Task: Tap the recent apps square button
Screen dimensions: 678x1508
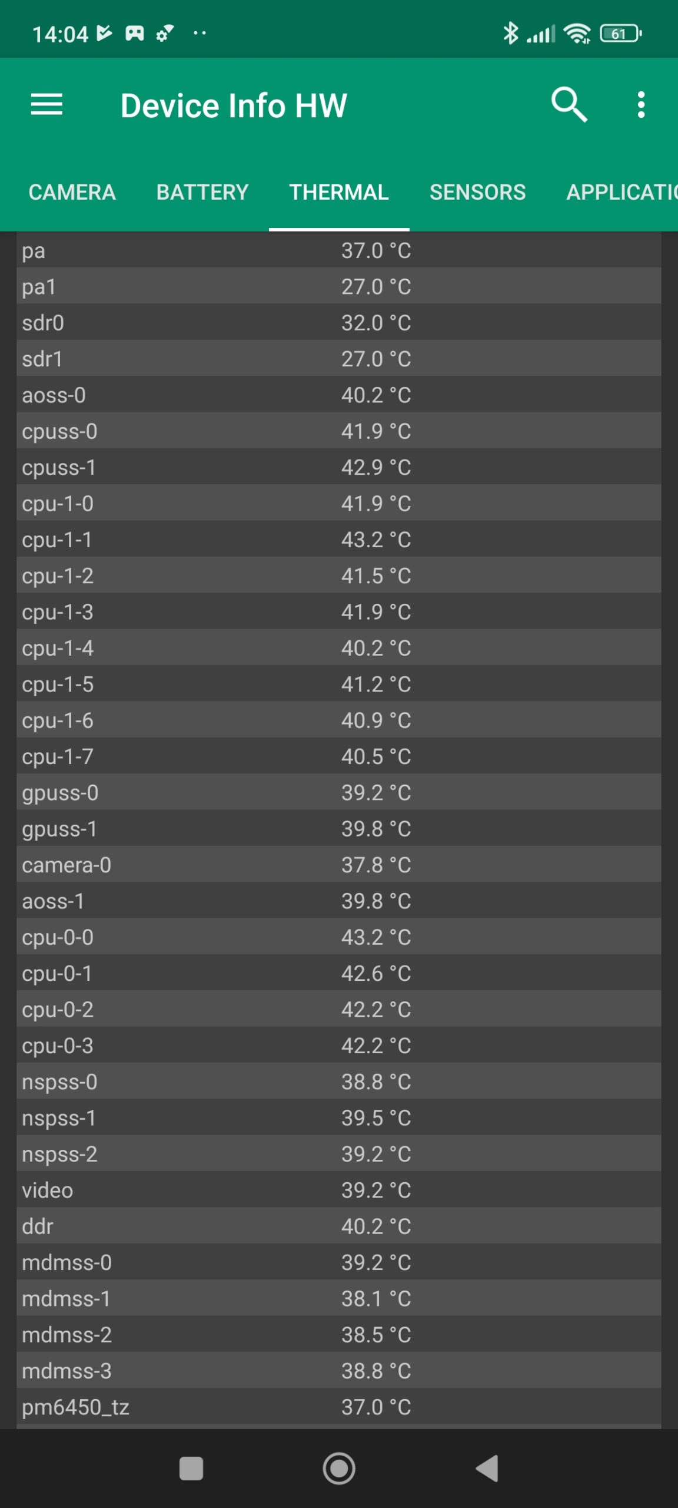Action: (x=191, y=1469)
